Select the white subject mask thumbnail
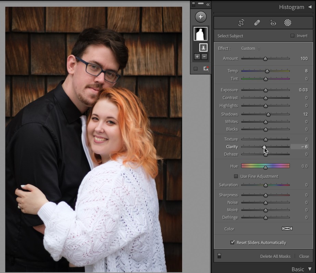Viewport: 316px width, 273px height. 201,33
